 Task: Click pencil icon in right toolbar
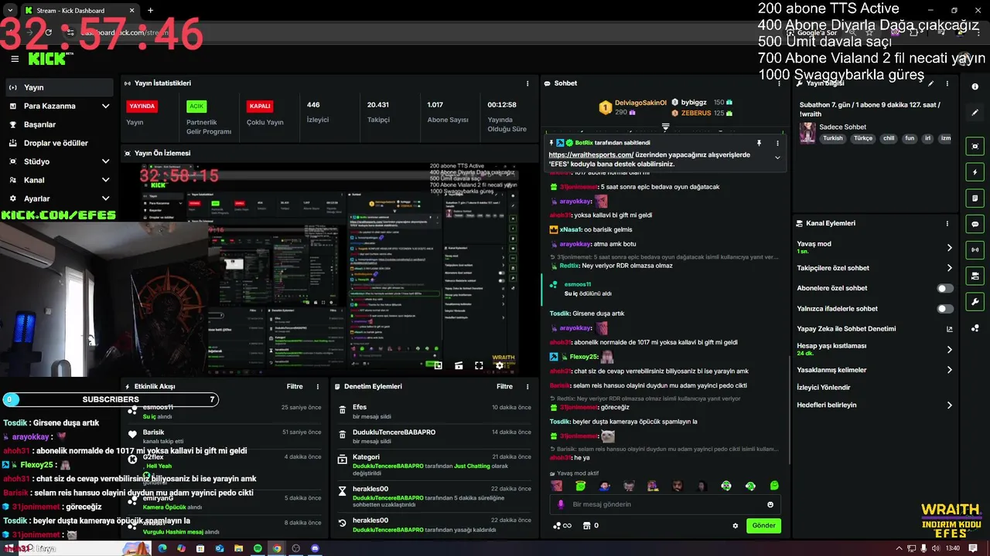975,113
